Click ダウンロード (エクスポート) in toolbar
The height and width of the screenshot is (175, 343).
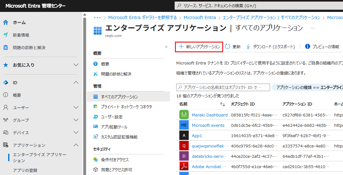(270, 47)
